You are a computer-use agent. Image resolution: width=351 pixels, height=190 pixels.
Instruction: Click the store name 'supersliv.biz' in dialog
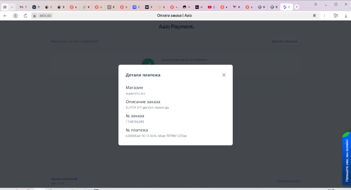tap(135, 94)
